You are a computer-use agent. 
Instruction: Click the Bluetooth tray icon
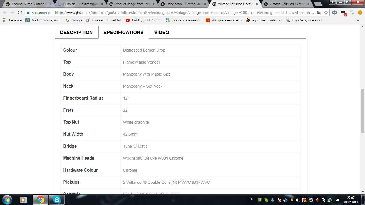tap(273, 200)
